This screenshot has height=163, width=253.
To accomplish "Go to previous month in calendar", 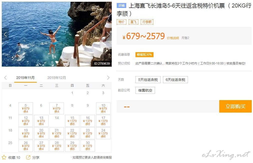I will pyautogui.click(x=5, y=78).
